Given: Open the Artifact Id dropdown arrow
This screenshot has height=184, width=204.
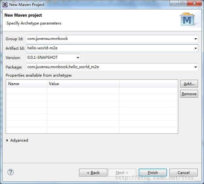Looking at the screenshot, I should click(196, 48).
